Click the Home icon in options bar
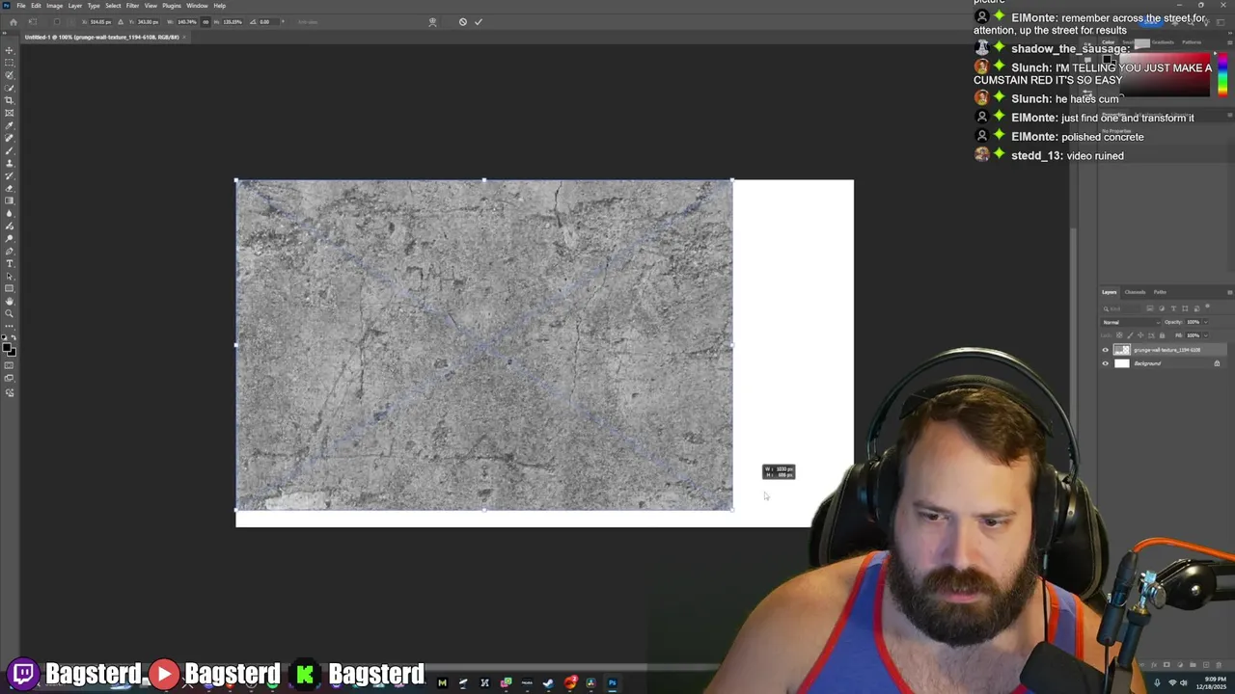This screenshot has width=1235, height=694. (14, 22)
